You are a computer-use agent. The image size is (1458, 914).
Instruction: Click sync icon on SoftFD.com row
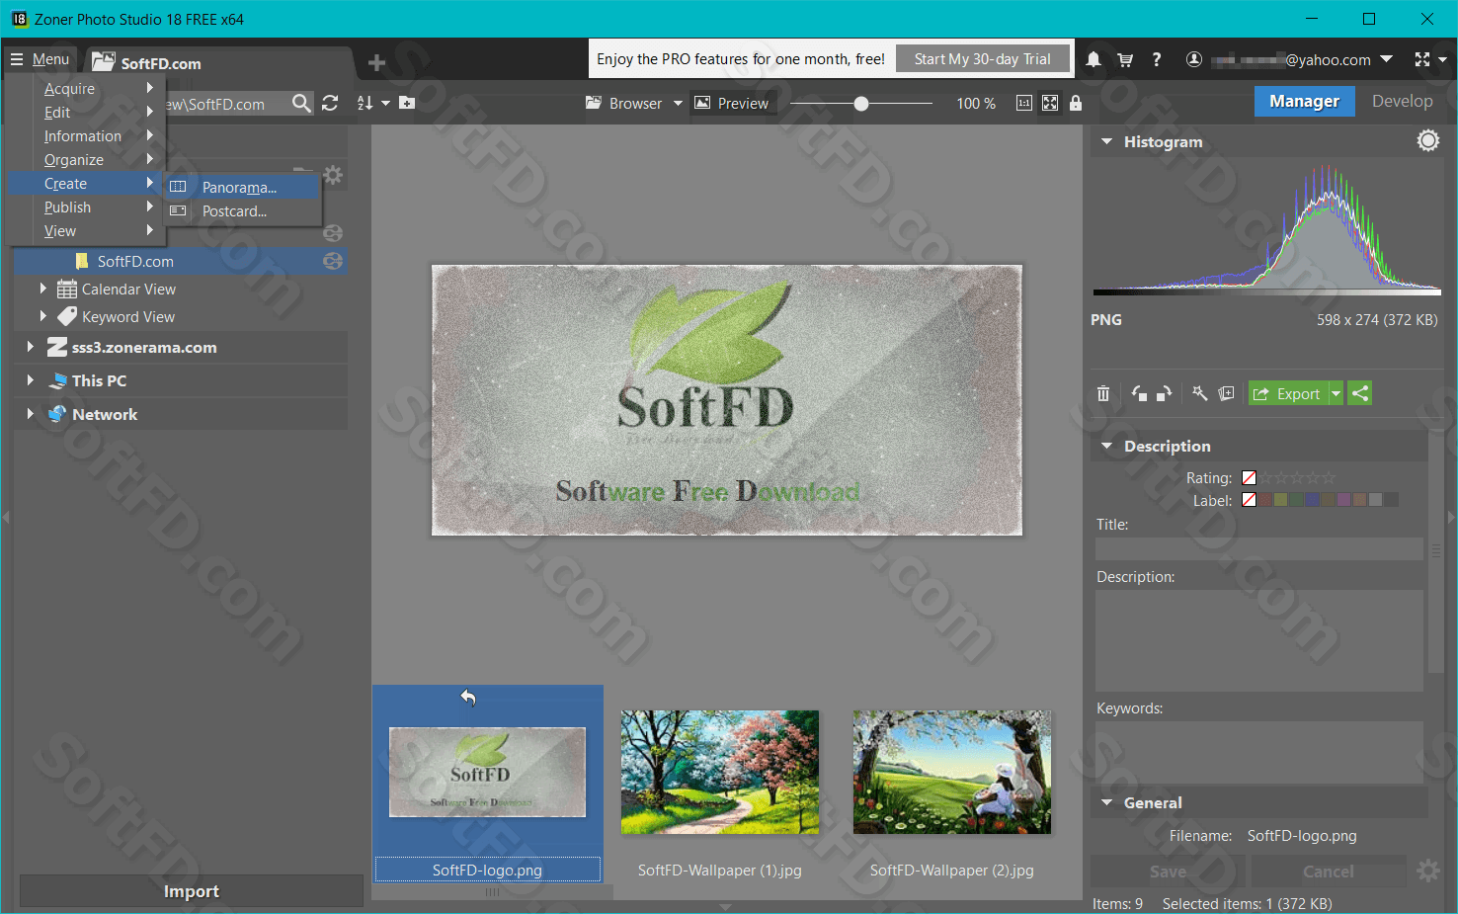(333, 261)
